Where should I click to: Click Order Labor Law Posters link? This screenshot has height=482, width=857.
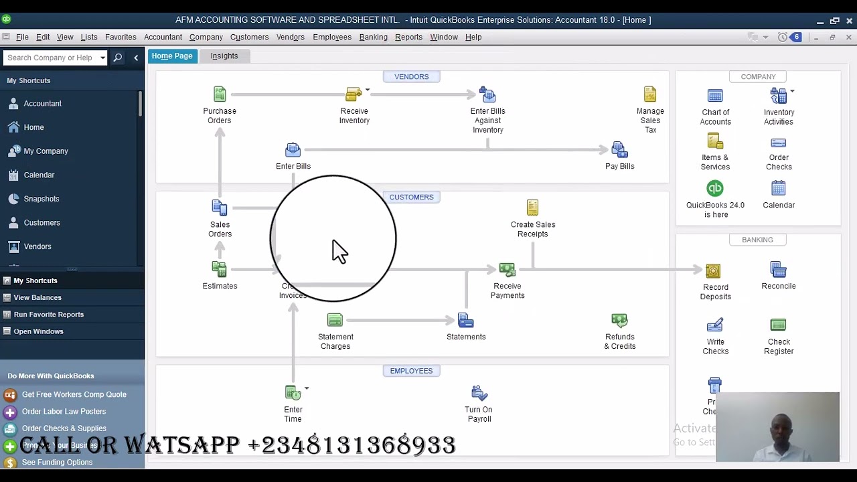click(64, 412)
